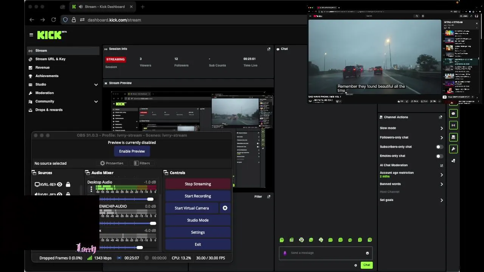This screenshot has width=484, height=272.
Task: Click the shield icon in the address bar
Action: pos(65,20)
